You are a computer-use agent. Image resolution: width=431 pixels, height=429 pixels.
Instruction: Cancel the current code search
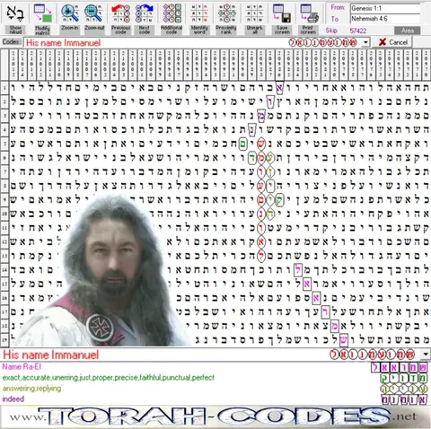point(393,42)
